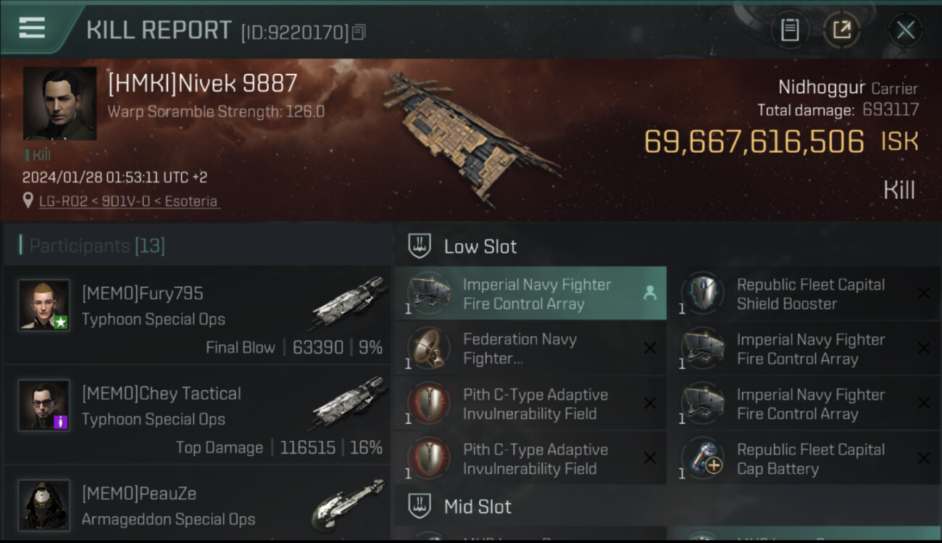Close the kill report window
942x543 pixels.
[905, 30]
